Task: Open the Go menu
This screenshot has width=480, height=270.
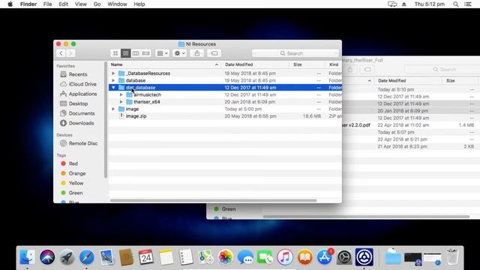Action: point(97,4)
